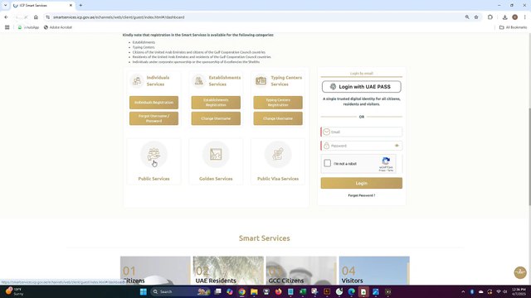Viewport: 531px width, 298px height.
Task: Open the network Wi-Fi icon in tray
Action: click(x=499, y=291)
